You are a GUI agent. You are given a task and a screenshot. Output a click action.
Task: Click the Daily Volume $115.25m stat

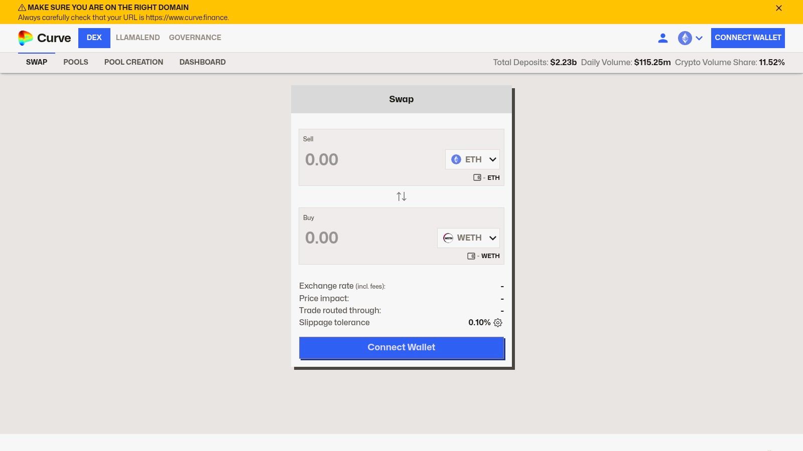(x=626, y=63)
